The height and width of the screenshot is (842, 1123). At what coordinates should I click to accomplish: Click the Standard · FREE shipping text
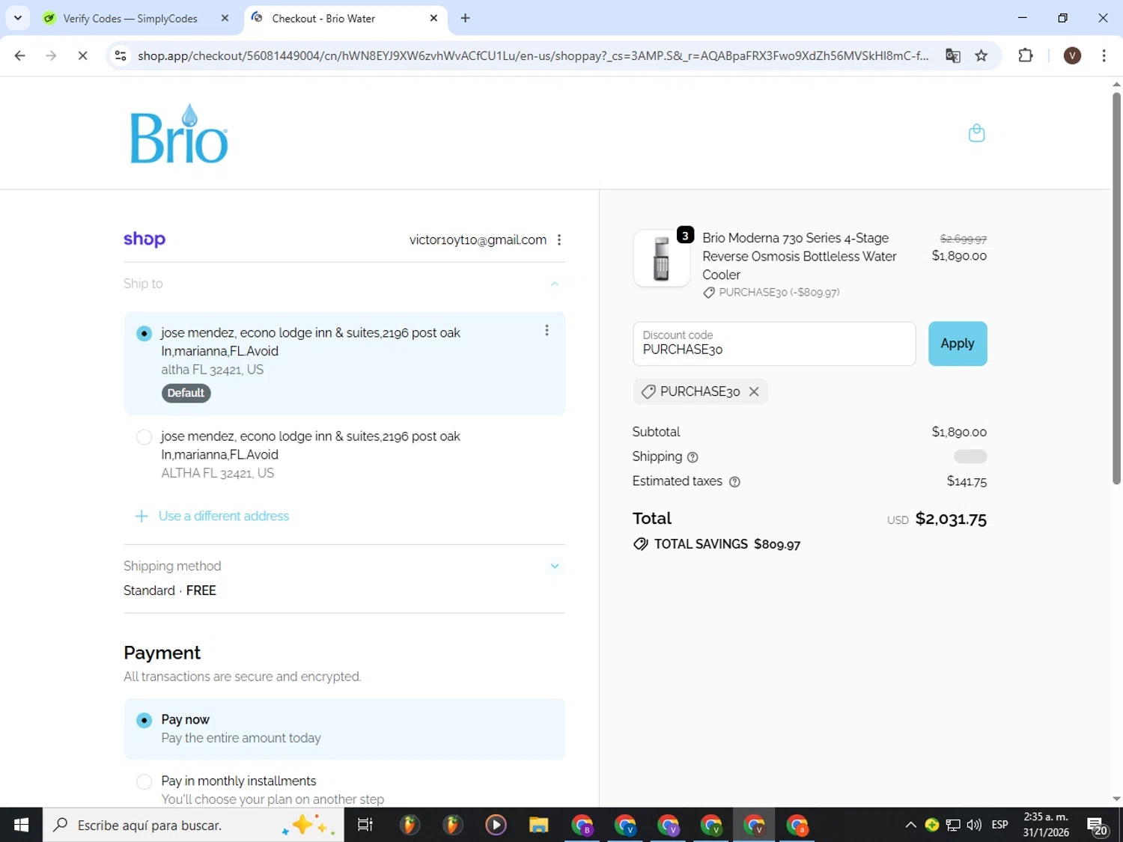click(x=170, y=591)
